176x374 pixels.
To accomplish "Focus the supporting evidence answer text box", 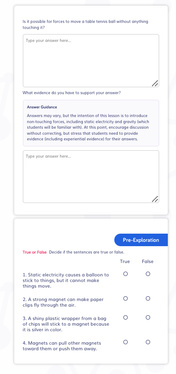I will pyautogui.click(x=91, y=177).
